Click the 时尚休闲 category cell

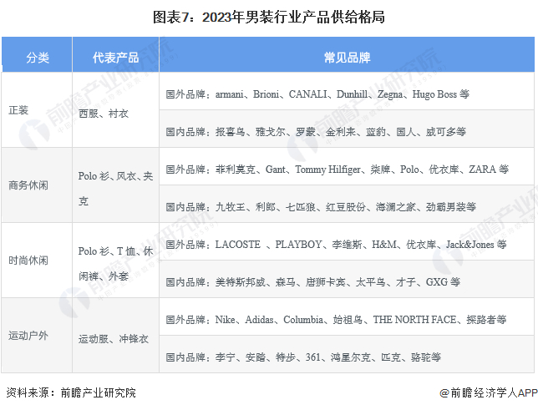click(37, 260)
